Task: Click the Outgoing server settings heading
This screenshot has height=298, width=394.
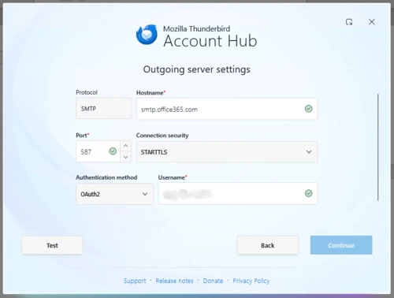Action: 197,69
